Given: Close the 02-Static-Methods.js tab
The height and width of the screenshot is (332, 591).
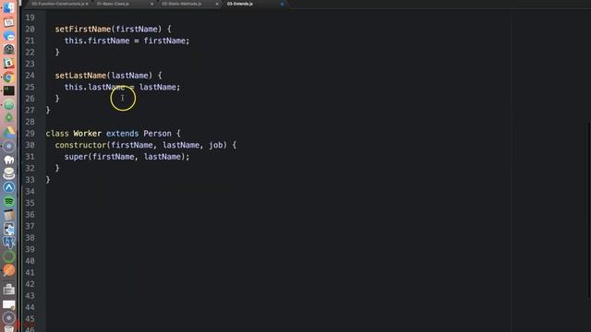Looking at the screenshot, I should (217, 4).
